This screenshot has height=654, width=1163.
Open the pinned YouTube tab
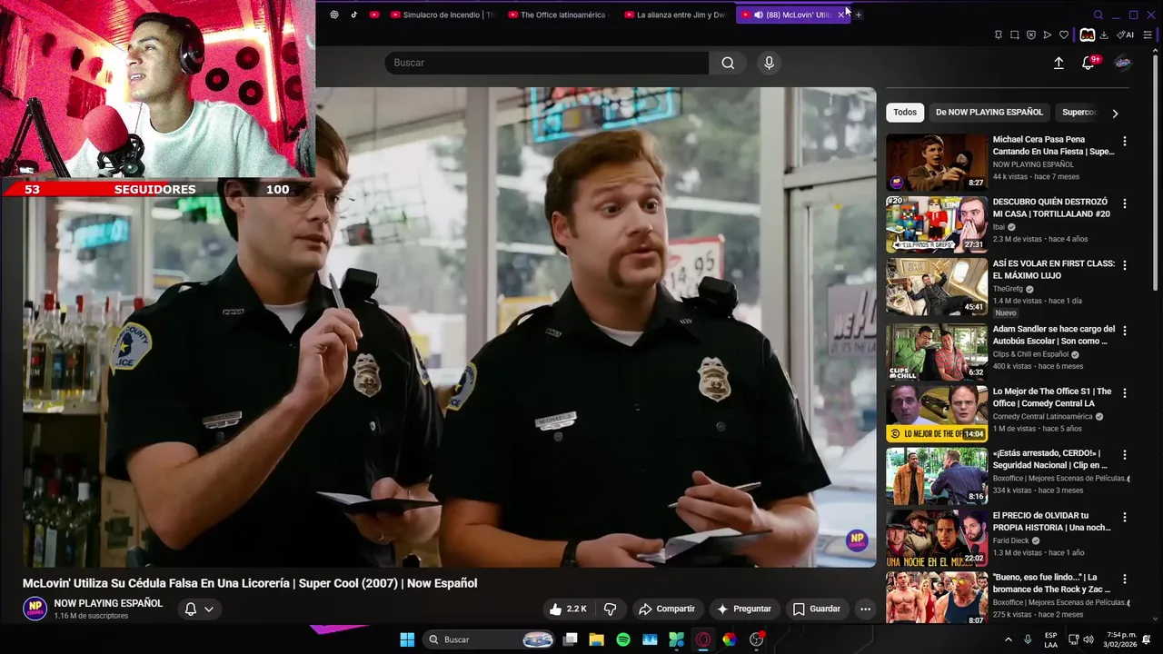pos(374,15)
